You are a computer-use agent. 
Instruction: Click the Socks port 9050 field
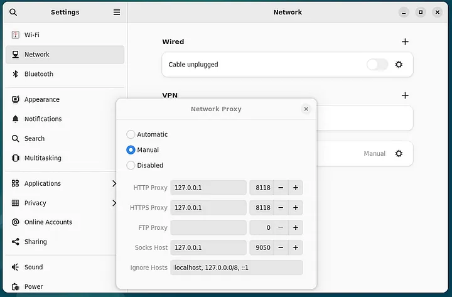click(261, 247)
